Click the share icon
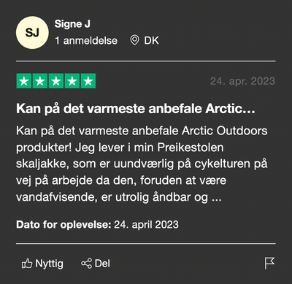The width and height of the screenshot is (292, 284). pos(86,264)
